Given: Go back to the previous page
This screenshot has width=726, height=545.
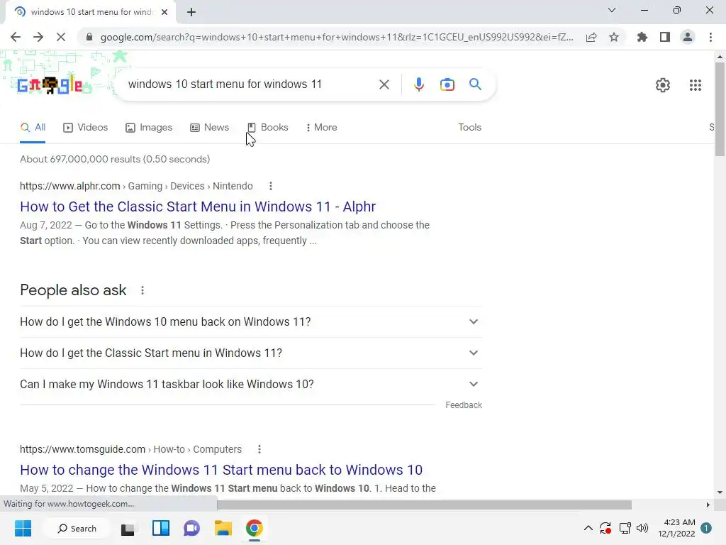Looking at the screenshot, I should point(16,37).
